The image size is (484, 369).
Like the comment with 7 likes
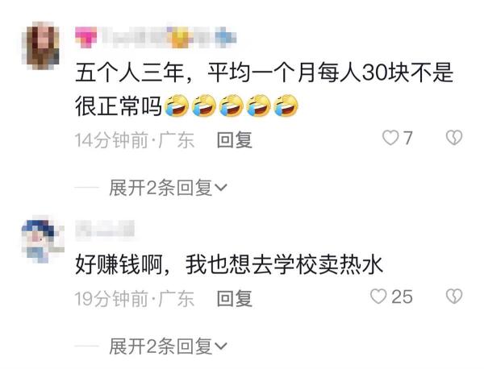coord(390,138)
